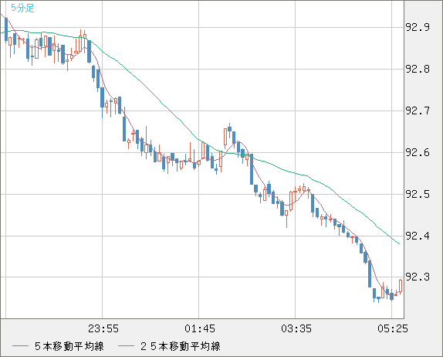
Task: Click the 92.6 price axis label
Action: tap(418, 152)
